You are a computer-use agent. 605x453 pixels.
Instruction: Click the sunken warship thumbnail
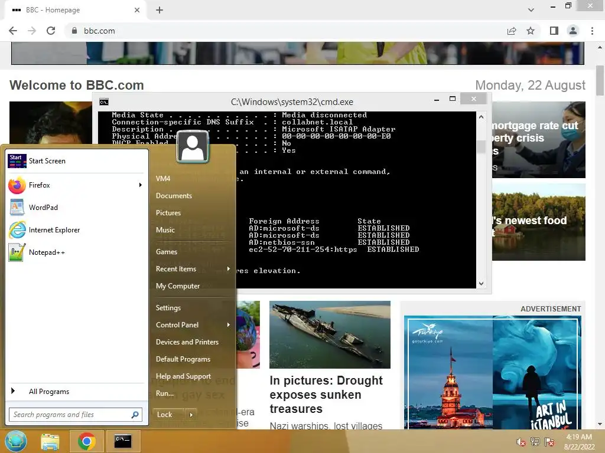pyautogui.click(x=330, y=335)
